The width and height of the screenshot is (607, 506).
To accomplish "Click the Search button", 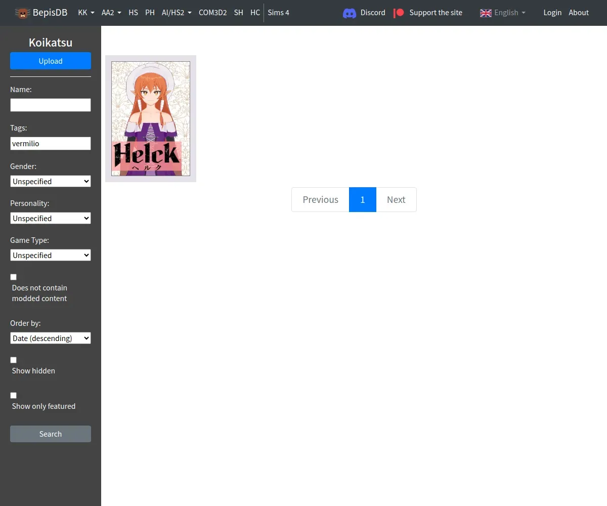I will 51,434.
